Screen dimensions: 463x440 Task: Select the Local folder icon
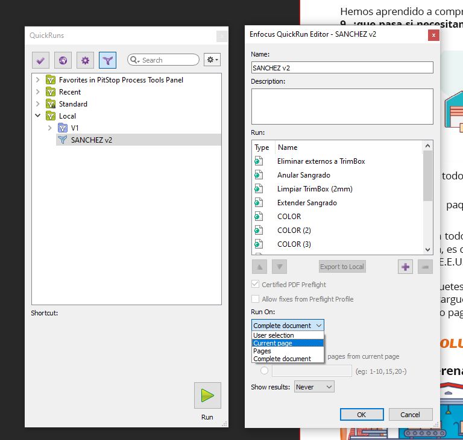51,116
